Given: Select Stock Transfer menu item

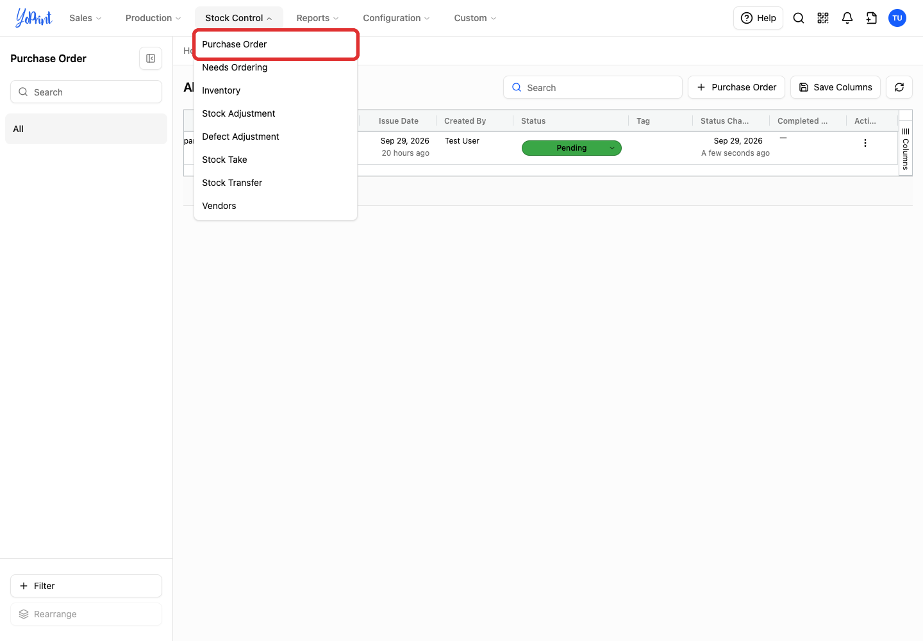Looking at the screenshot, I should tap(276, 183).
